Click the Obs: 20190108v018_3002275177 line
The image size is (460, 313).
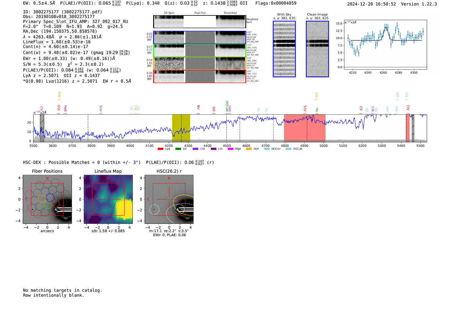59,16
